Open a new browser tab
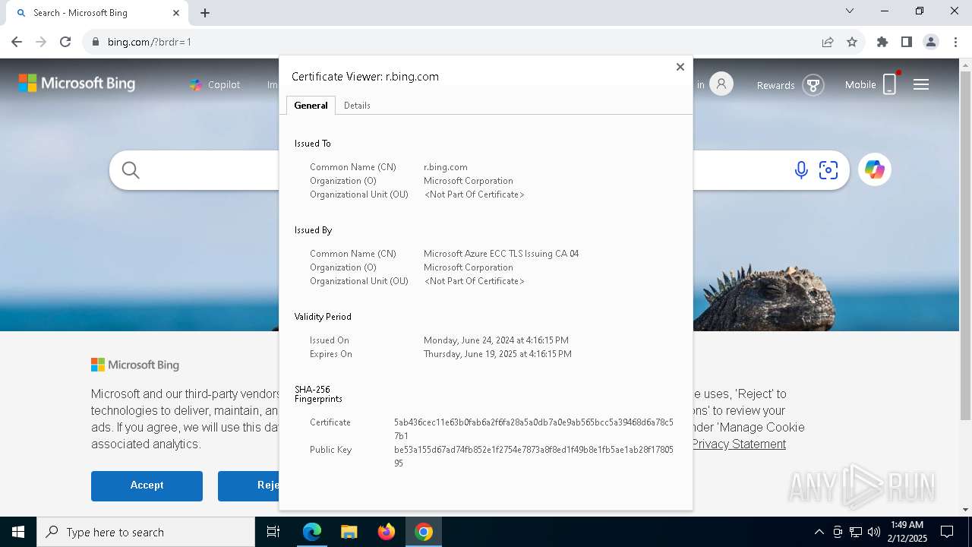The height and width of the screenshot is (547, 972). [x=205, y=13]
